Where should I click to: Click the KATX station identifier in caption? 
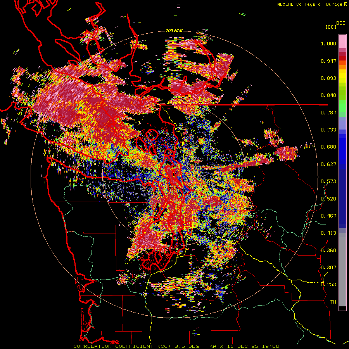tap(217, 346)
